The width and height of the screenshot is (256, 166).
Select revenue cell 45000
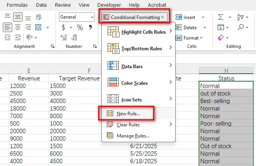[x=29, y=101]
